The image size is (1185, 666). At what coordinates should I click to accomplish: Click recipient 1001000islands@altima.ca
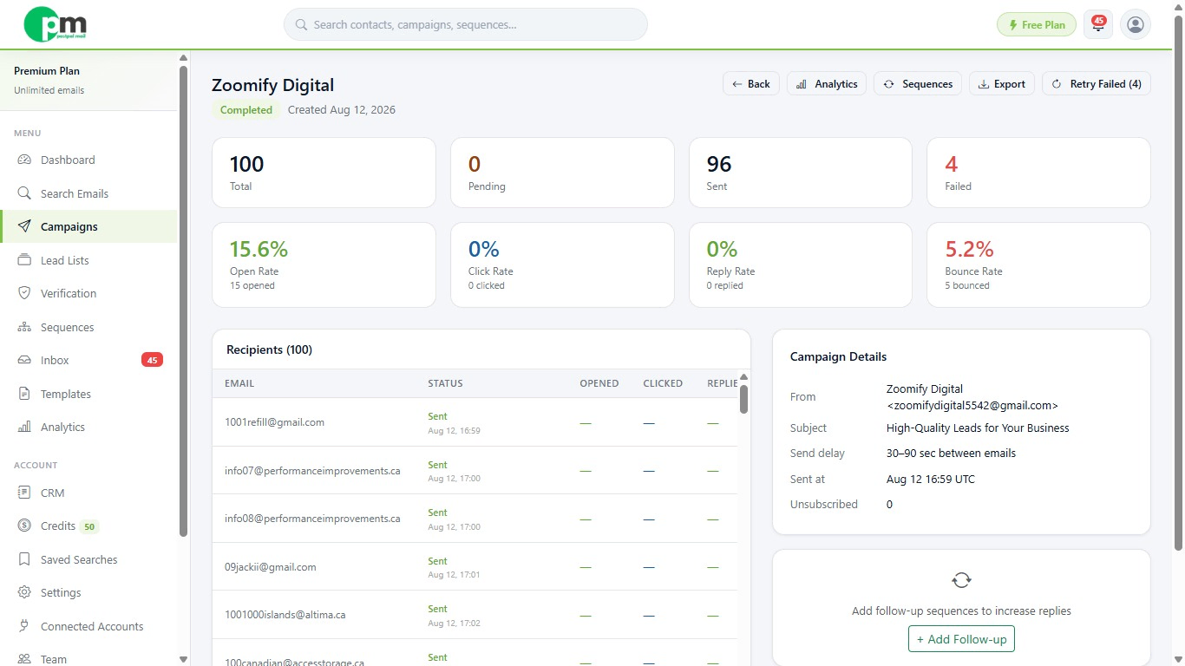pos(285,615)
